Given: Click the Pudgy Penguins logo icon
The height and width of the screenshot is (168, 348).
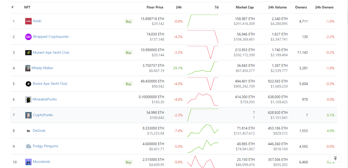Looking at the screenshot, I should (x=28, y=146).
